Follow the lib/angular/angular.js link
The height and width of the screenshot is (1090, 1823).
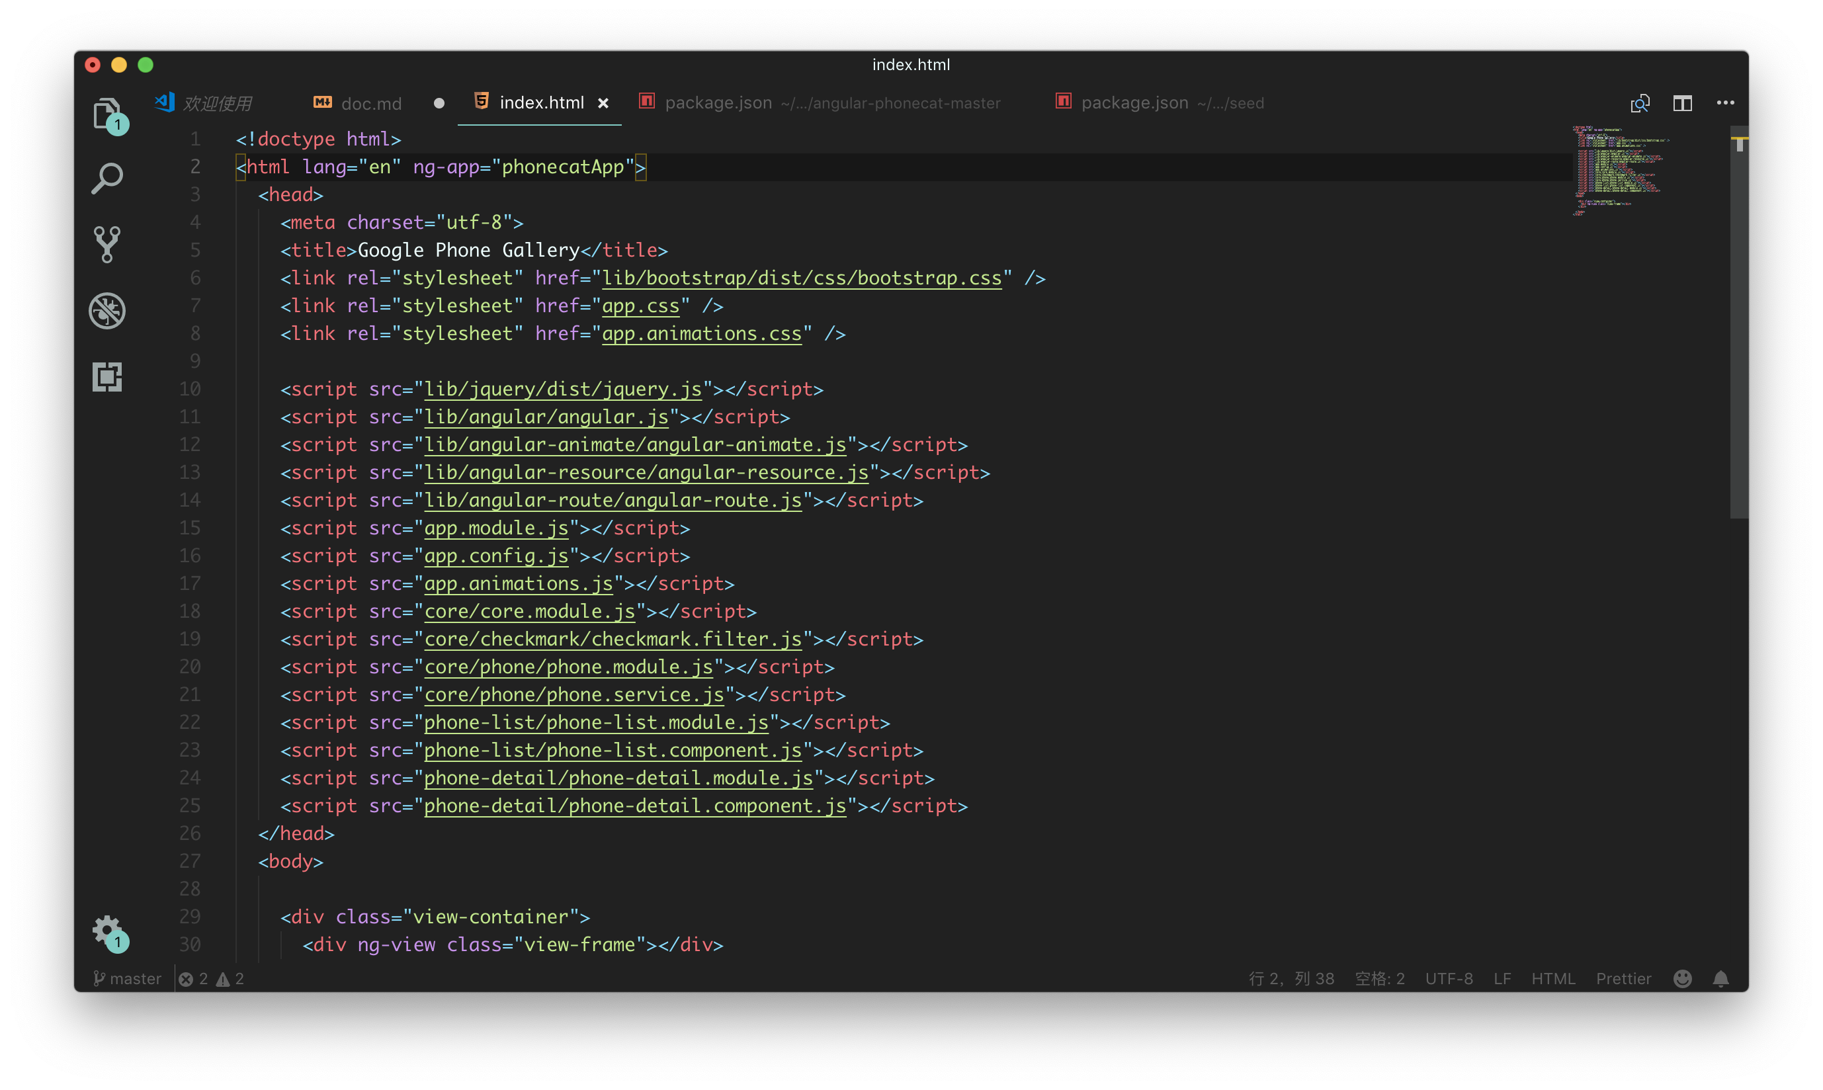[x=546, y=417]
